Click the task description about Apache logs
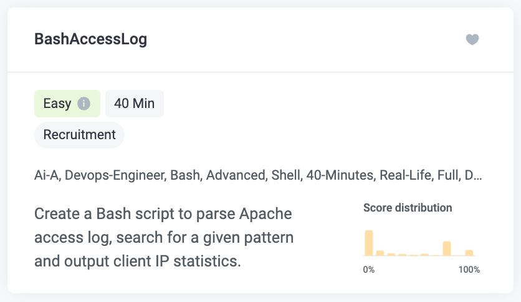This screenshot has height=302, width=521. tap(164, 237)
